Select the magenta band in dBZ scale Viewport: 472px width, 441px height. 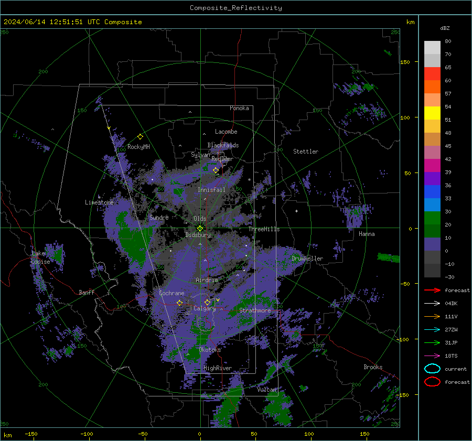point(432,166)
